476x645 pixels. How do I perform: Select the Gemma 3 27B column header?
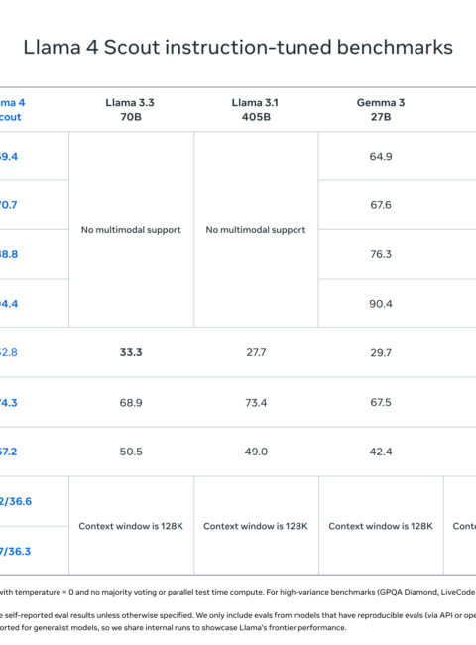pos(381,110)
